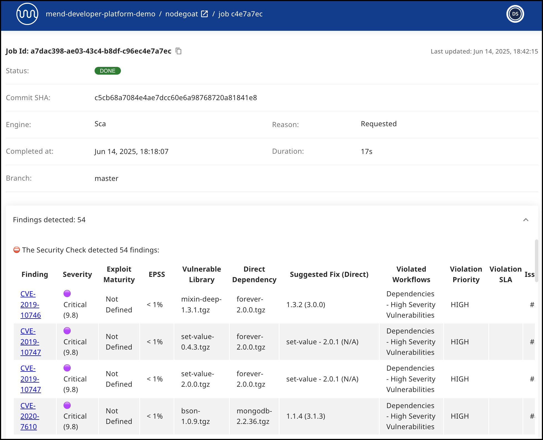Click the EPSS column header
The height and width of the screenshot is (440, 543).
[x=157, y=274]
